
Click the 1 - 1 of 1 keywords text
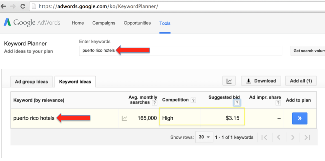[x=234, y=137]
